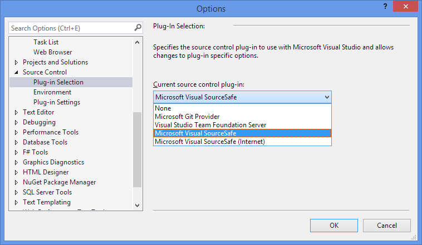This screenshot has width=422, height=245.
Task: Select Microsoft Visual SourceSafe (Internet) option
Action: coord(210,141)
